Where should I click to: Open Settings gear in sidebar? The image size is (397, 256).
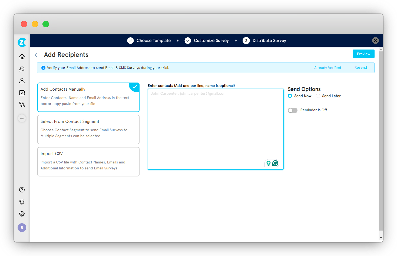click(22, 214)
